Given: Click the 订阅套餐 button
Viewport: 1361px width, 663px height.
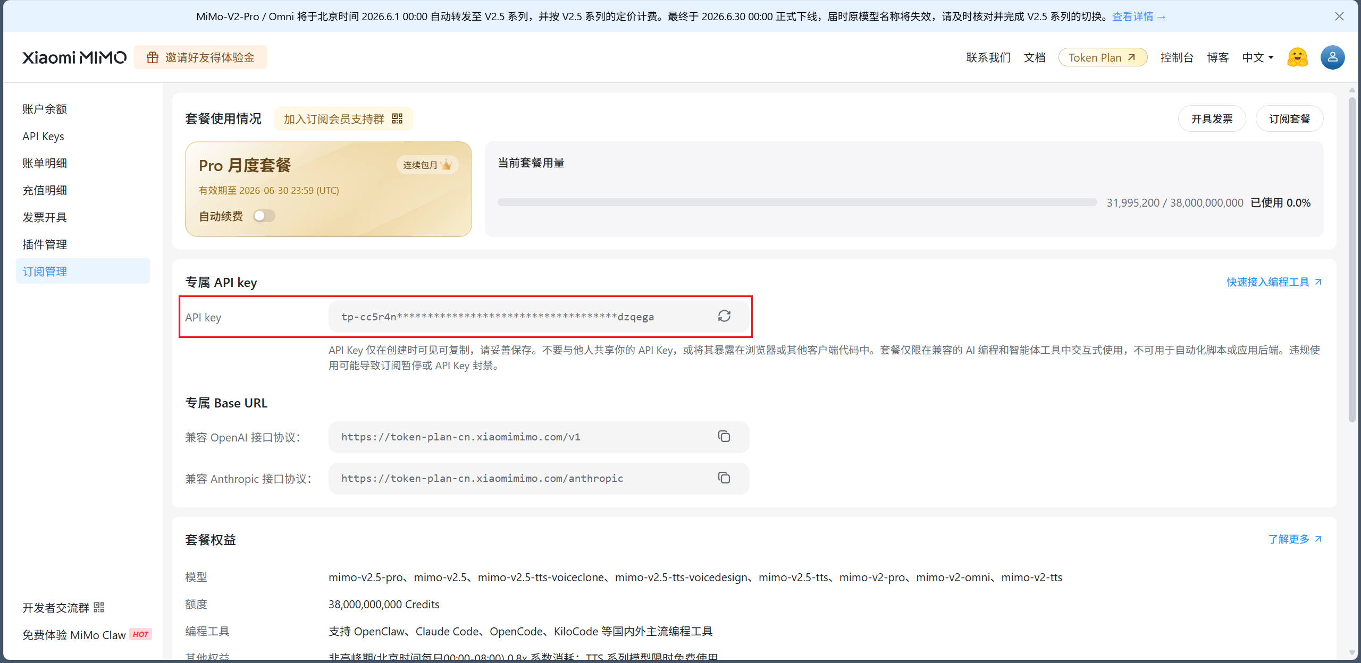Looking at the screenshot, I should [1289, 118].
